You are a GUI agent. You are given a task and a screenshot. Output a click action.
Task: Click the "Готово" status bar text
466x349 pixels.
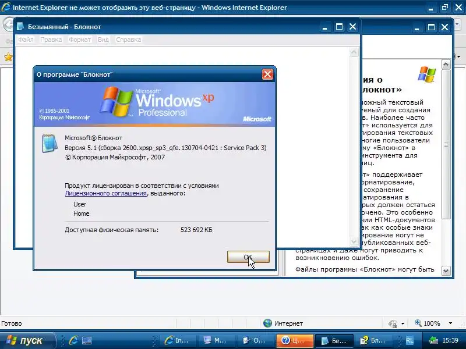click(x=11, y=323)
